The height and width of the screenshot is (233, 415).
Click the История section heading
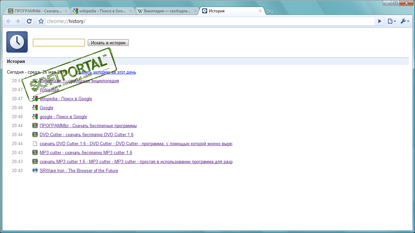tap(16, 61)
